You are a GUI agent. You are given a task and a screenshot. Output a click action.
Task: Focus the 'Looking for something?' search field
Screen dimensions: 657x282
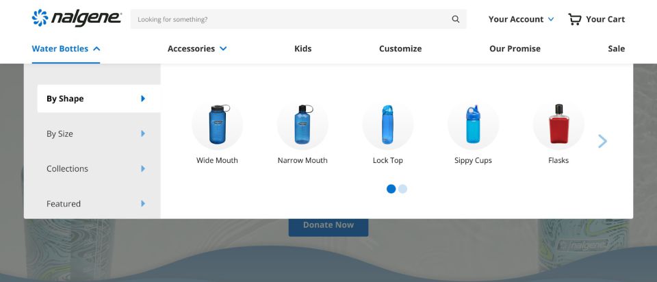coord(287,19)
